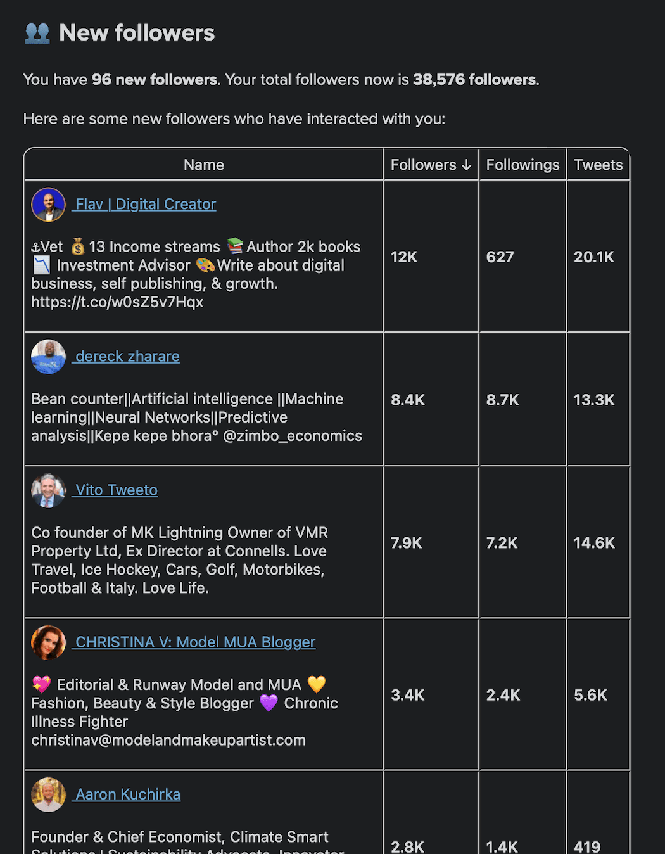Click the New followers people icon
Viewport: 665px width, 854px height.
(x=37, y=33)
